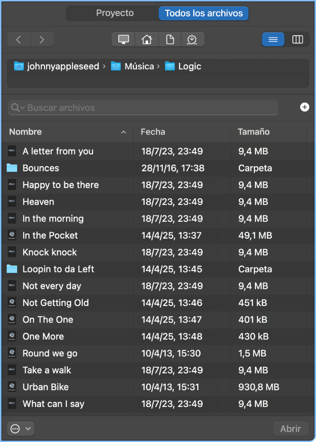Switch to list view

click(273, 40)
